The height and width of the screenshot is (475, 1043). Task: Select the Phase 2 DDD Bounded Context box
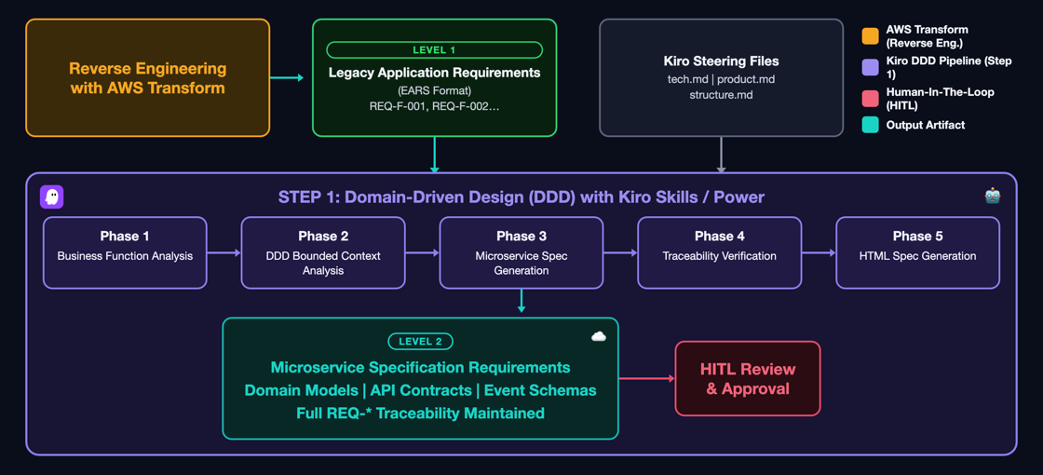[x=323, y=252]
